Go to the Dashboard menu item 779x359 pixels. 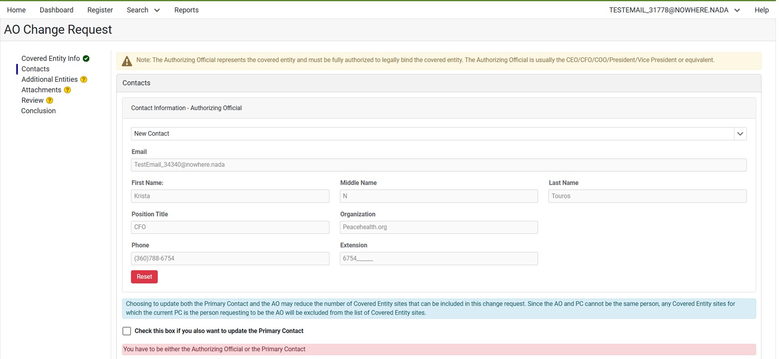pyautogui.click(x=56, y=10)
